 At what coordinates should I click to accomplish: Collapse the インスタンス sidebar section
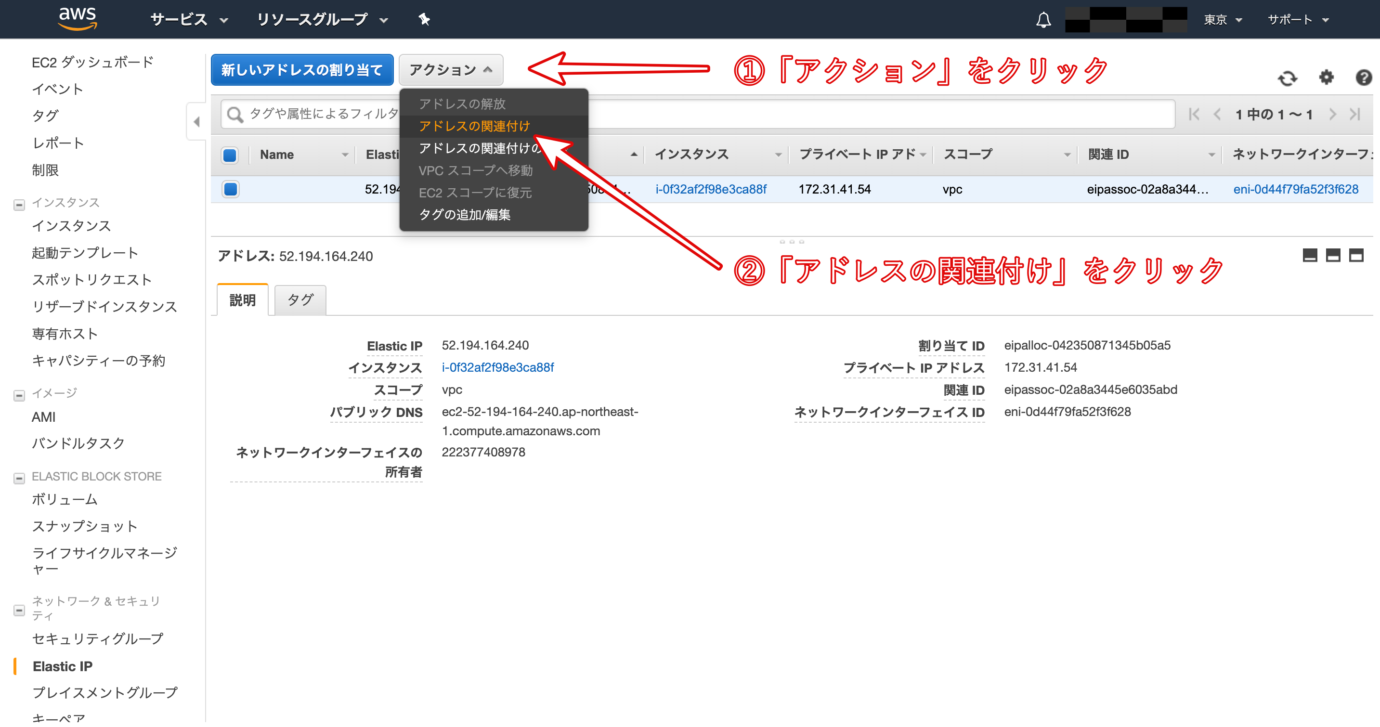point(19,205)
